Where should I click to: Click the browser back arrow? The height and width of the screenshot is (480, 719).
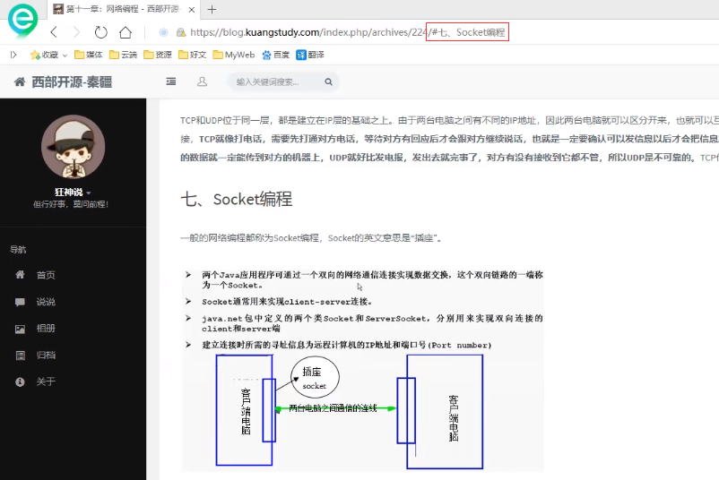point(54,32)
